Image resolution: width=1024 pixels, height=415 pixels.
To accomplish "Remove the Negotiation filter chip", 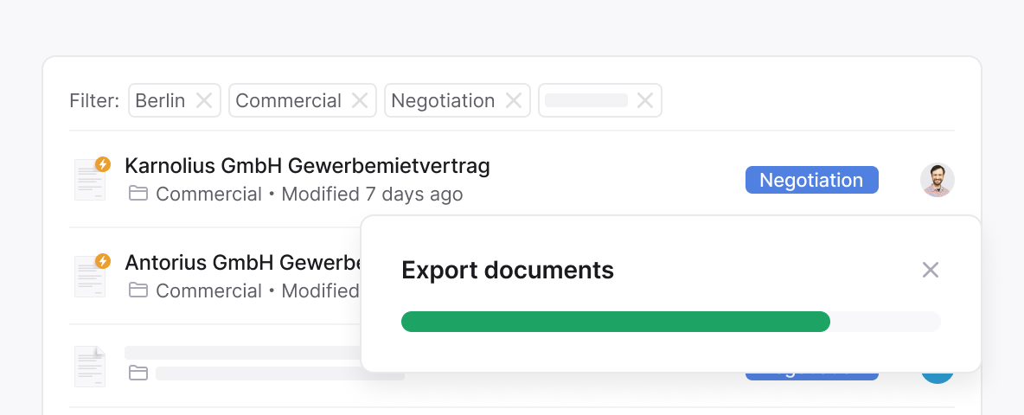I will pos(514,100).
